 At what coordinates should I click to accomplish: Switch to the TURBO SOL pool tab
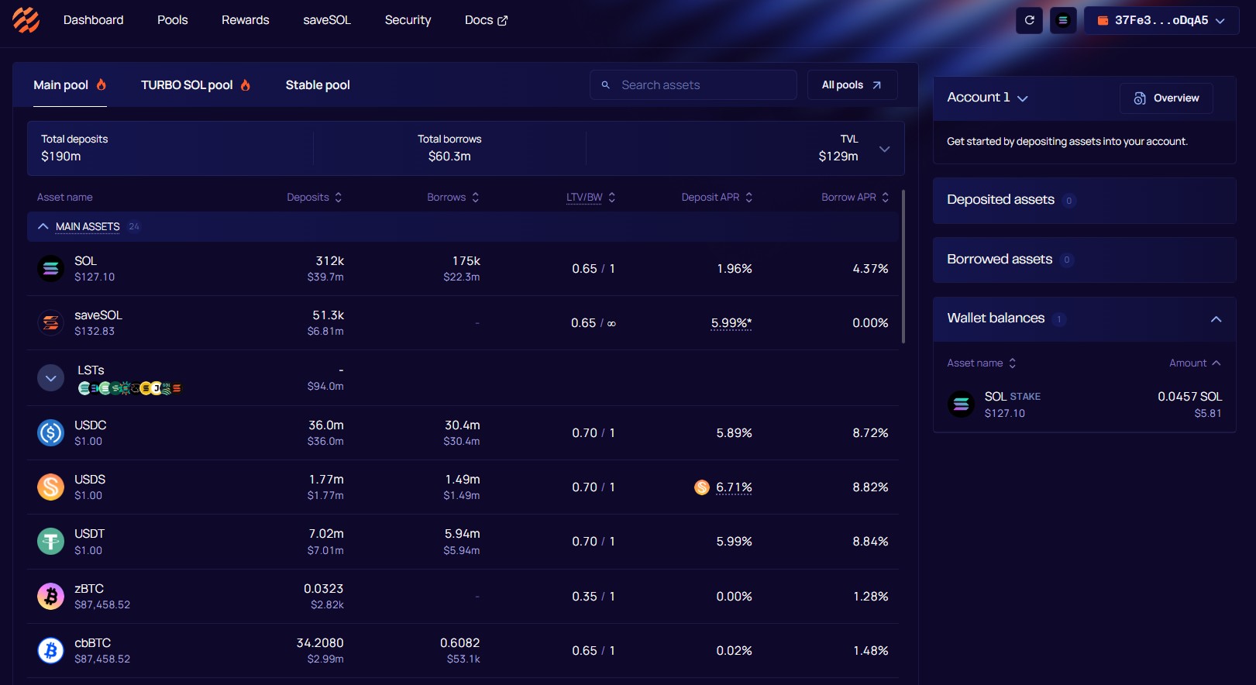point(195,85)
